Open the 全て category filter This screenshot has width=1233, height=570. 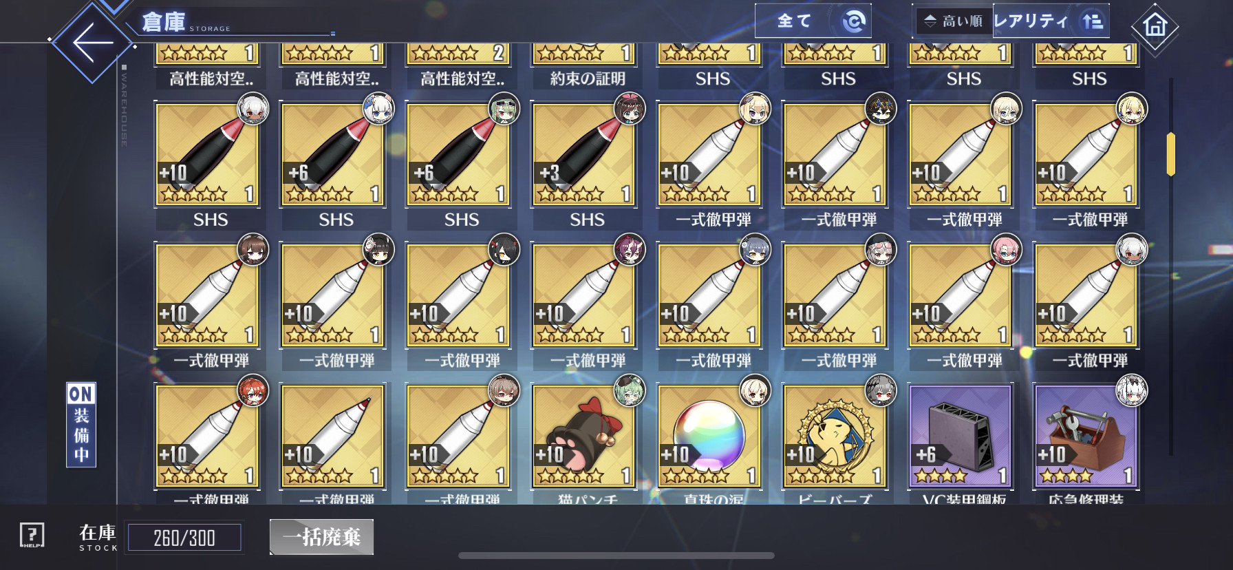(x=794, y=21)
